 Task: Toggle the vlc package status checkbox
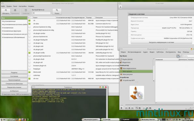tap(29, 20)
